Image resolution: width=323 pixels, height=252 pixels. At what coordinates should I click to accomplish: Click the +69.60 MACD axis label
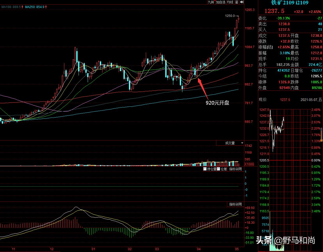pyautogui.click(x=250, y=208)
